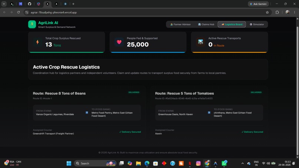Click the heart icon on People Fed card
299x168 pixels.
click(x=119, y=42)
